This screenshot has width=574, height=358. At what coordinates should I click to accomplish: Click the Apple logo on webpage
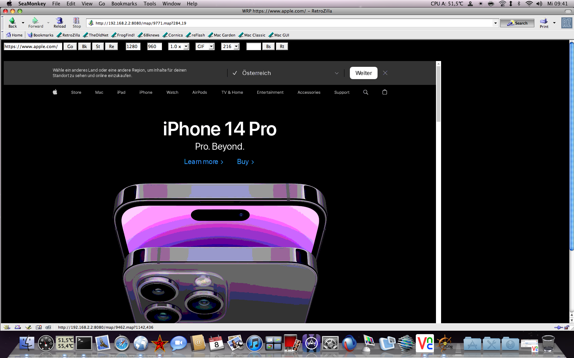point(55,92)
